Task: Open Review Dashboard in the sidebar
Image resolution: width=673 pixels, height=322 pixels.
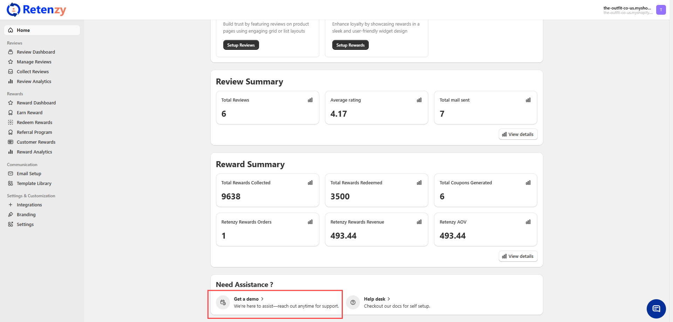Action: 36,52
